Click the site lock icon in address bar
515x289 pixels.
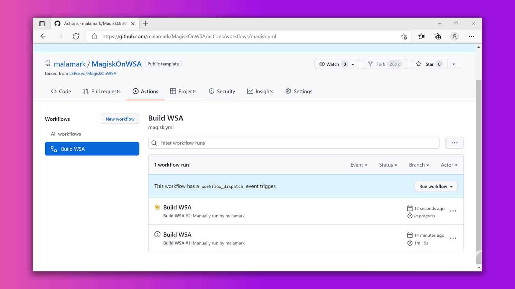pyautogui.click(x=94, y=36)
